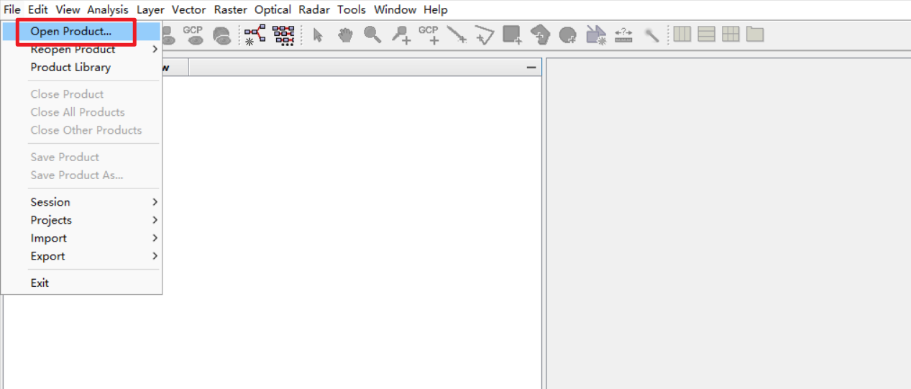This screenshot has height=389, width=911.
Task: Open the Help menu
Action: click(x=436, y=9)
